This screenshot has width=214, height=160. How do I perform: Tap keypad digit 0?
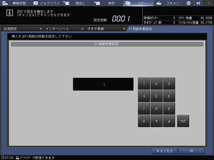[144, 121]
